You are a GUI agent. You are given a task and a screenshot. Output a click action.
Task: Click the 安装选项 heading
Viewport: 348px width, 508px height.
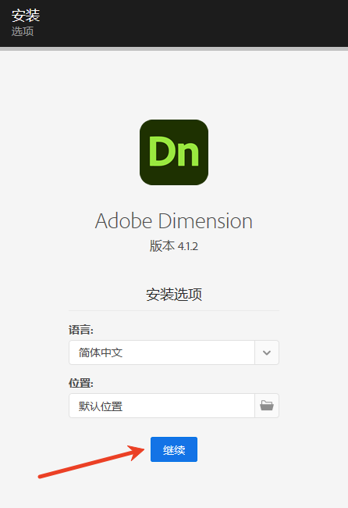point(174,295)
